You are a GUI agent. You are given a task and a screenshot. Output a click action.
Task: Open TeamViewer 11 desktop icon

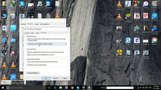[x=49, y=5]
